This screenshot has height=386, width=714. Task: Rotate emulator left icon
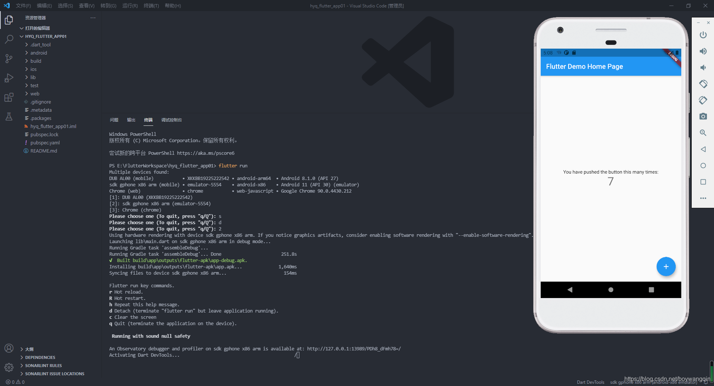[x=703, y=84]
